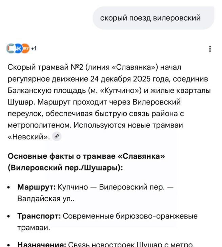Viewport: 222px width, 247px height.
Task: Click the heading «Основные факты о трамвае «Славянка»»
Action: 86,156
